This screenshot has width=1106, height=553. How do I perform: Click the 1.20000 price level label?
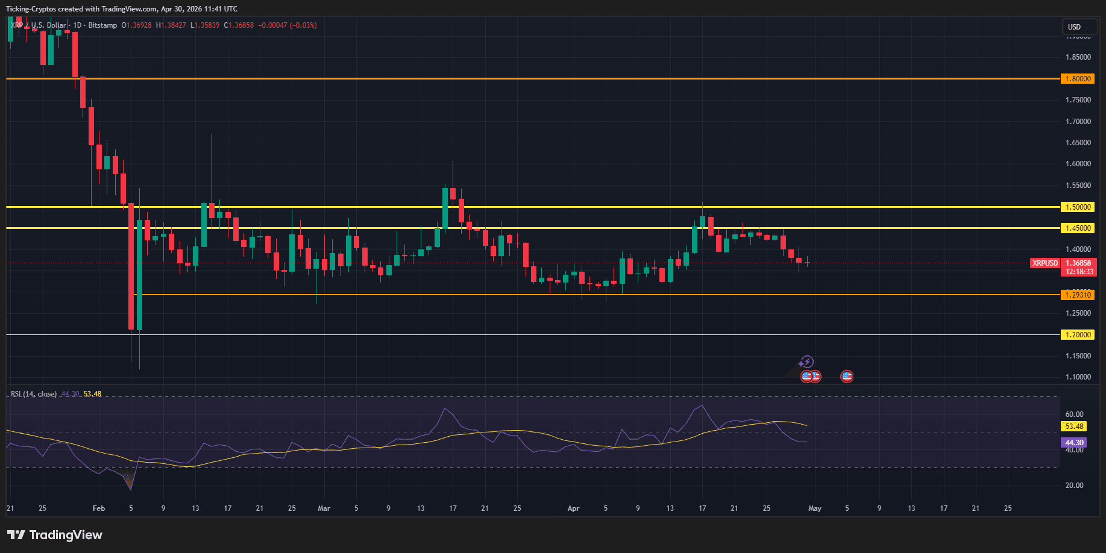[1077, 335]
